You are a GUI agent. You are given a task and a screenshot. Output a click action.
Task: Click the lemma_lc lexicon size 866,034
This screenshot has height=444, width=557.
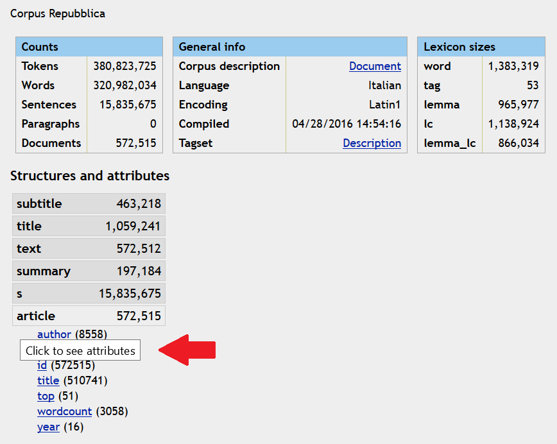pyautogui.click(x=518, y=143)
